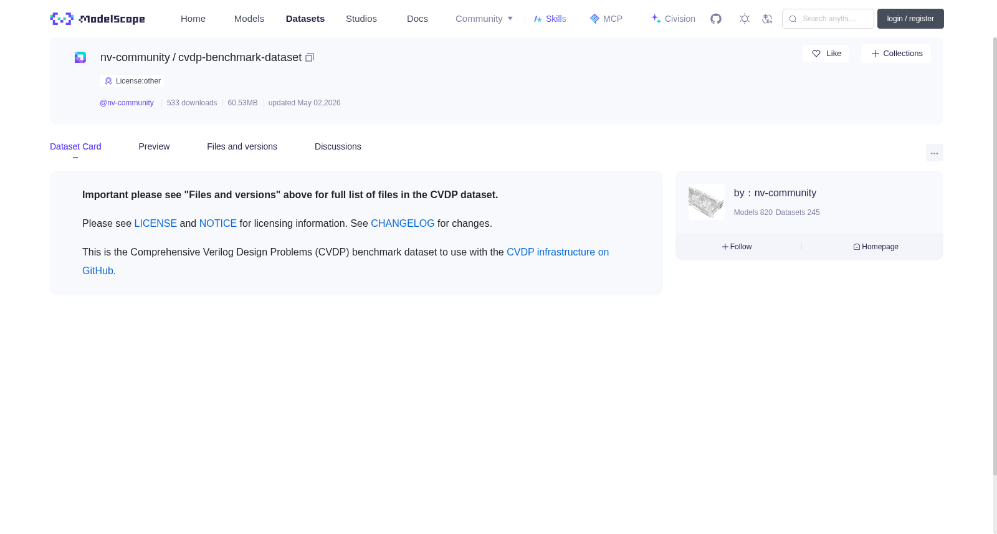The height and width of the screenshot is (534, 997).
Task: Switch to the Preview tab
Action: click(x=154, y=146)
